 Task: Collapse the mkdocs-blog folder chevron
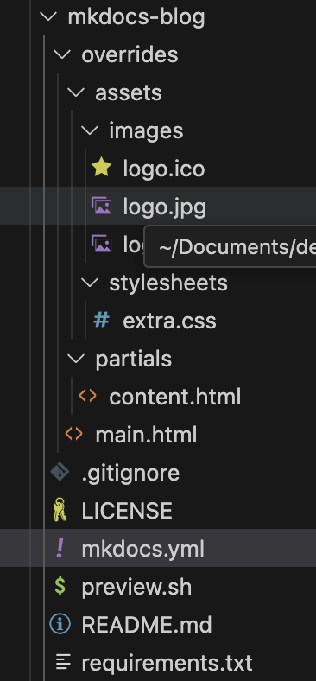48,17
